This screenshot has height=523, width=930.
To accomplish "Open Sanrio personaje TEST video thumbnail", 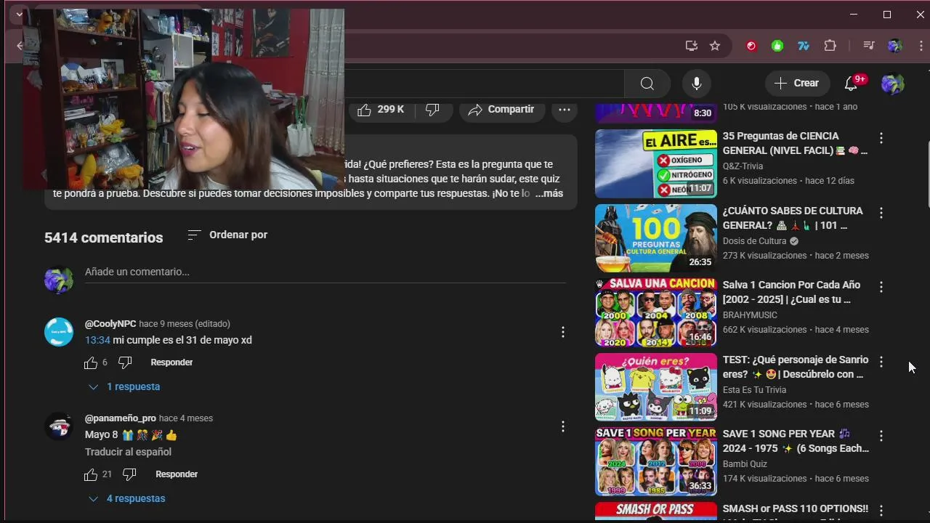I will click(x=655, y=388).
